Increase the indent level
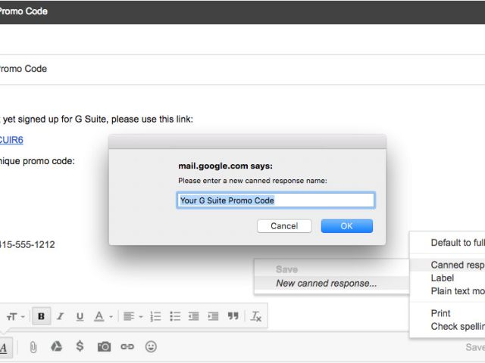Image resolution: width=485 pixels, height=363 pixels. pos(213,316)
